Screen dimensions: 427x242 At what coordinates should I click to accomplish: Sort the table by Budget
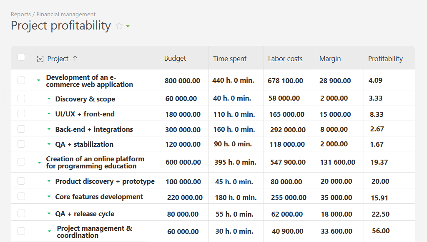pos(175,58)
